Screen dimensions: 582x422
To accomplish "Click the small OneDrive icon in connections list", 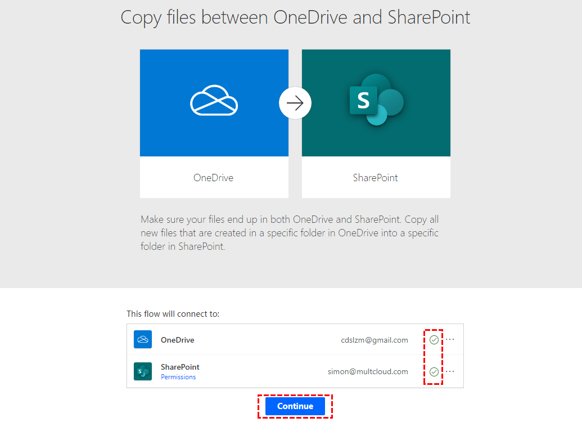I will (143, 339).
